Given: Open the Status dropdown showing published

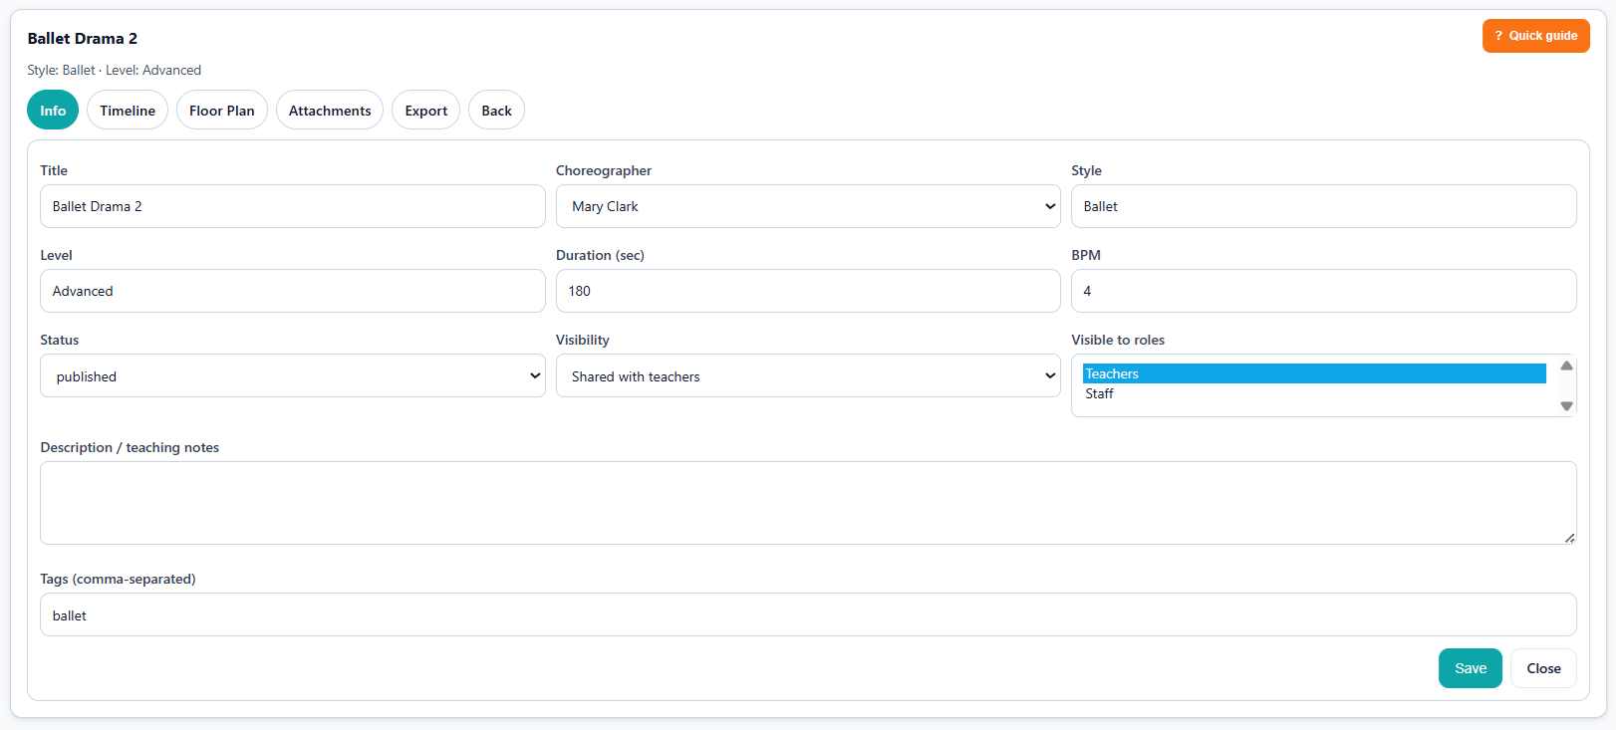Looking at the screenshot, I should [x=292, y=376].
